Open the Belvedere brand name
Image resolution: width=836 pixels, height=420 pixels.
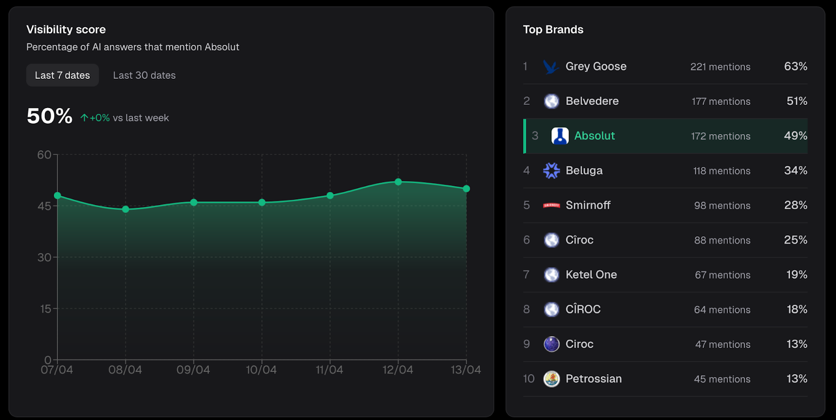[x=592, y=101]
